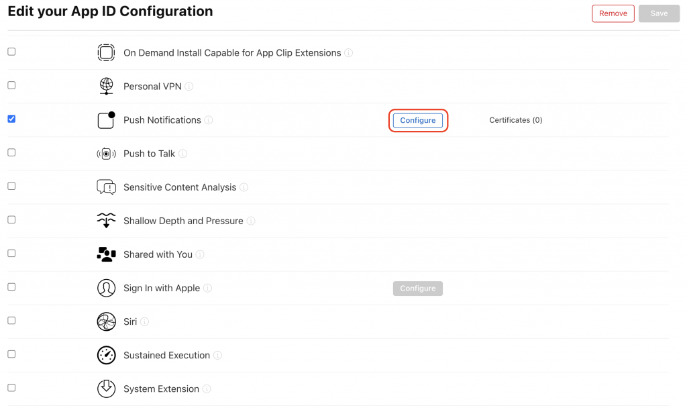Click the Push Notifications badge icon
Viewport: 687px width, 408px height.
[x=106, y=120]
